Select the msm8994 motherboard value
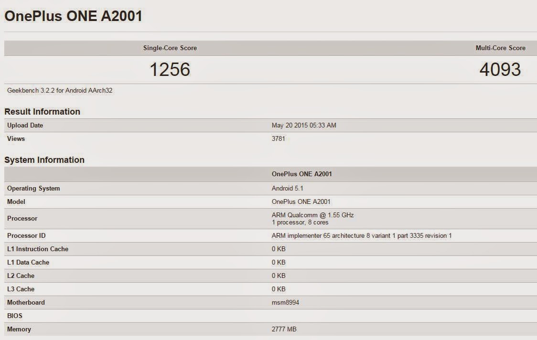Image resolution: width=537 pixels, height=340 pixels. 285,302
